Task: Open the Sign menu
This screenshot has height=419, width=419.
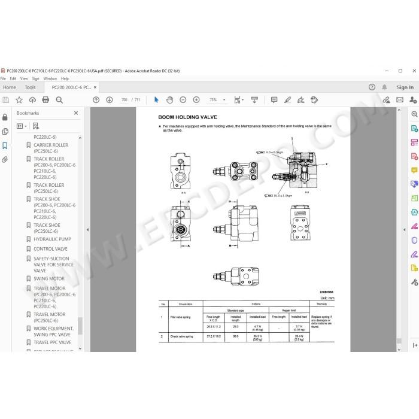Action: point(35,78)
